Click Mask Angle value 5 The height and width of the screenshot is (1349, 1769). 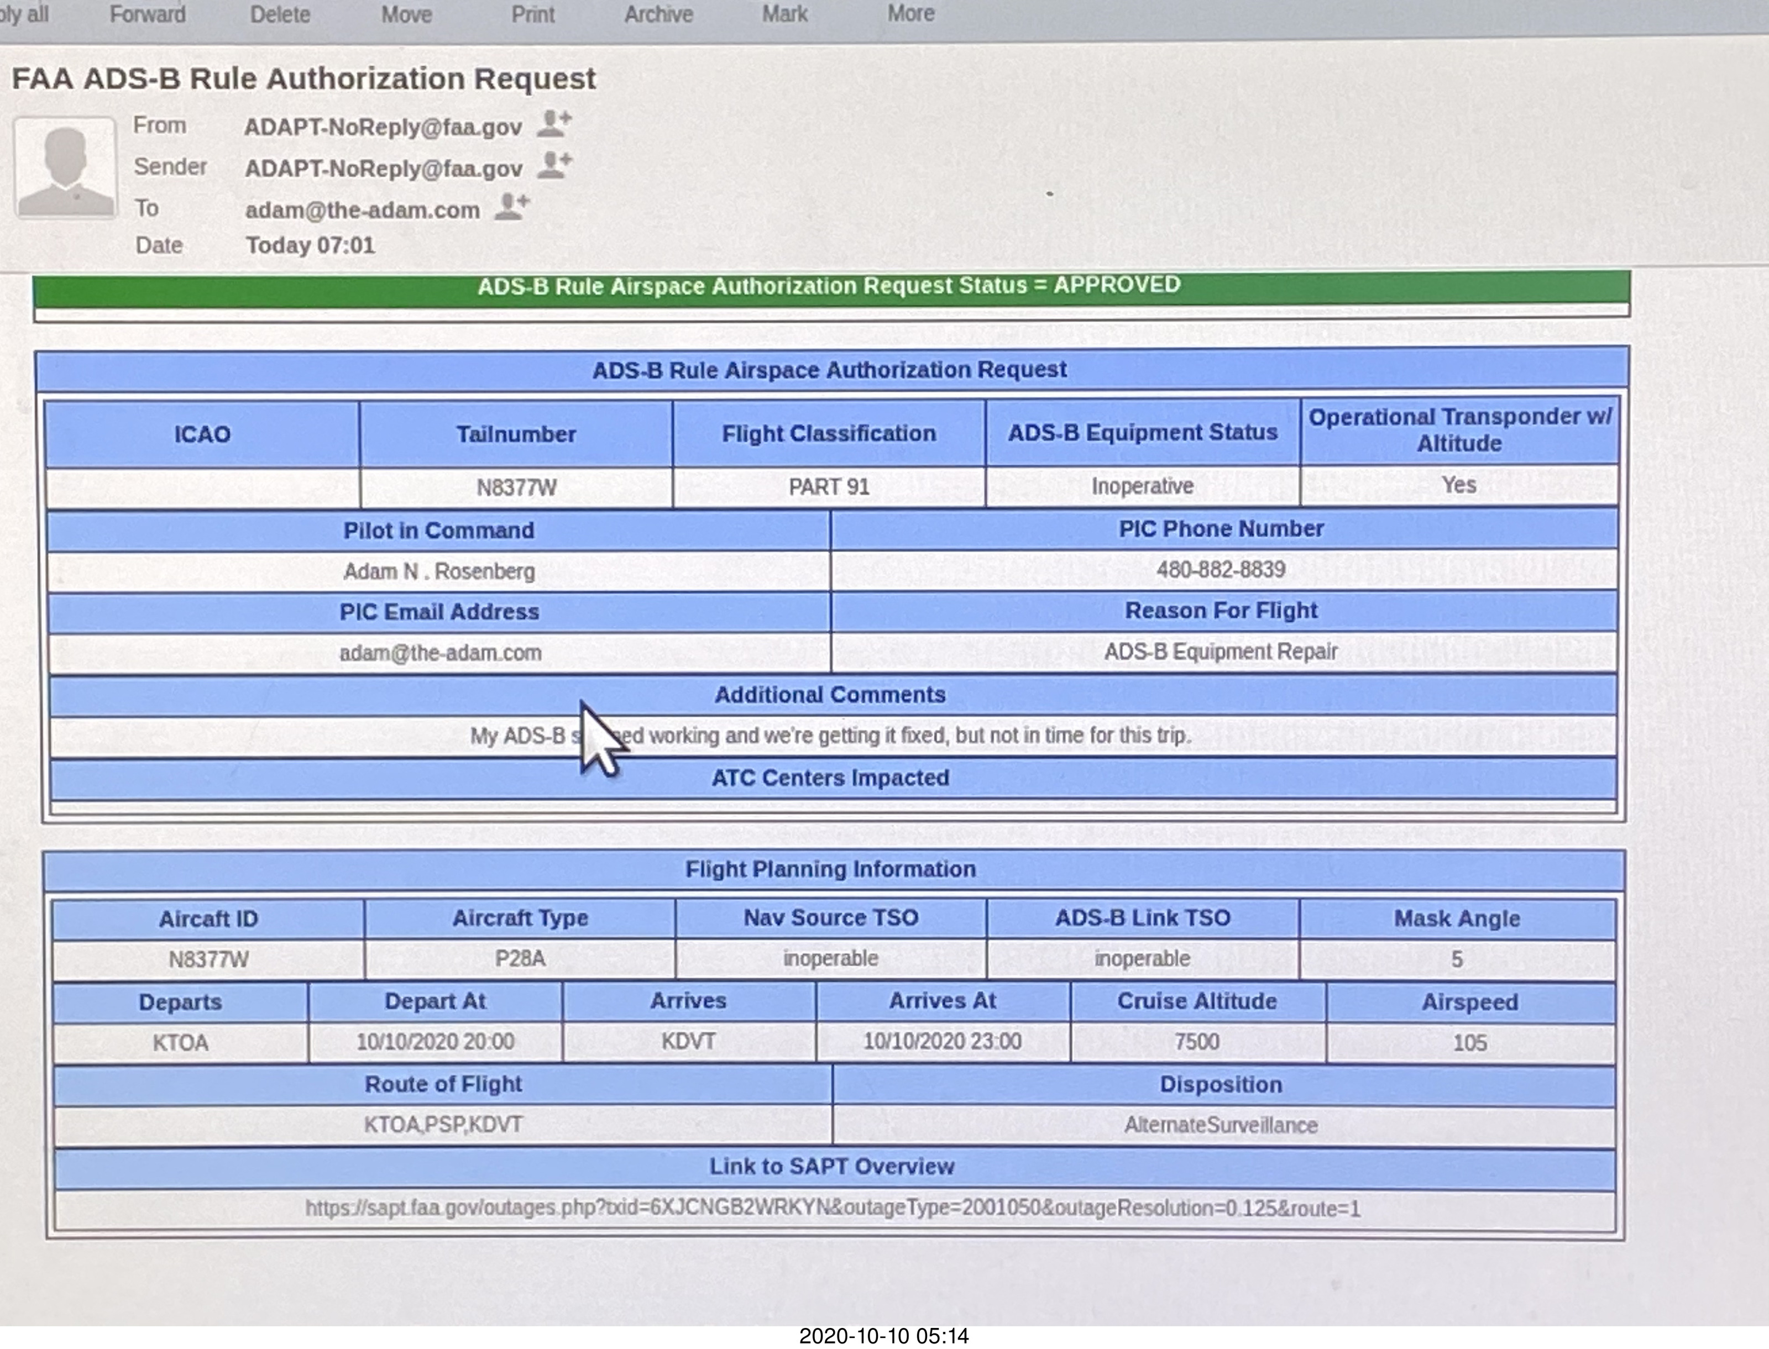1457,959
